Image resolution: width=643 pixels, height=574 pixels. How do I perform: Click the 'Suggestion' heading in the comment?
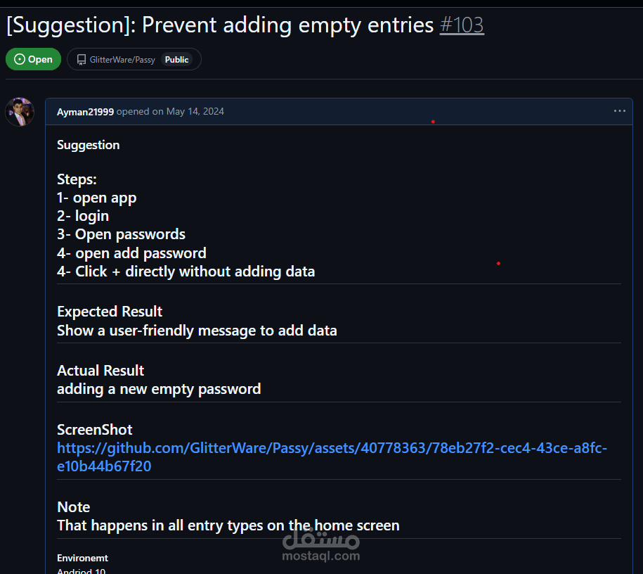(x=89, y=145)
